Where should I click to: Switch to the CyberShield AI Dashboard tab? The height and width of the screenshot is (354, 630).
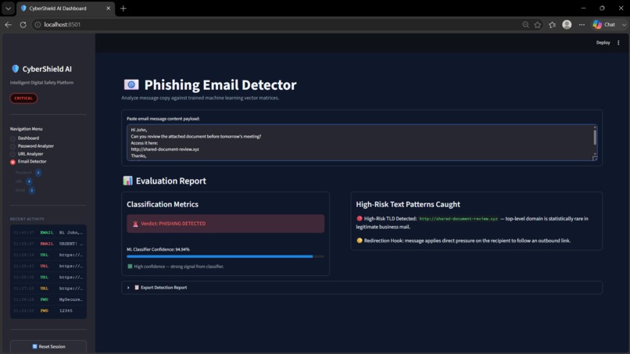tap(66, 9)
